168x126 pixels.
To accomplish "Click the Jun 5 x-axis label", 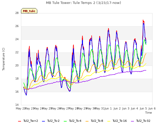I will [x=143, y=108].
